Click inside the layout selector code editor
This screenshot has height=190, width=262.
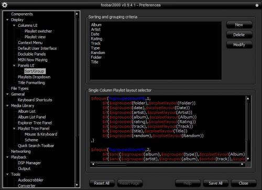(x=168, y=129)
